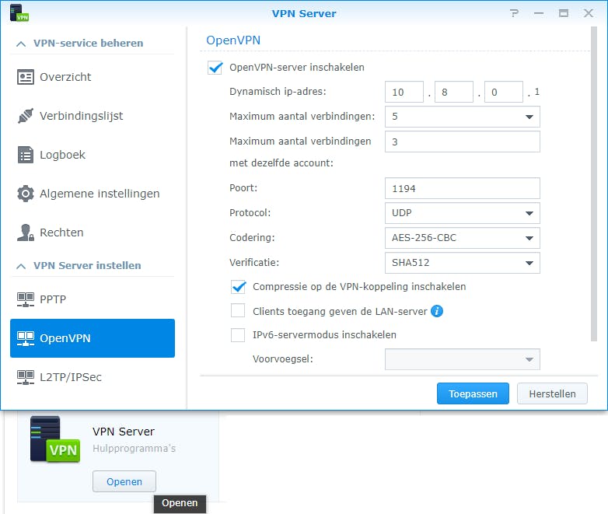Click the second IP octet field with 8
Screen dimensions: 608x514
[454, 92]
